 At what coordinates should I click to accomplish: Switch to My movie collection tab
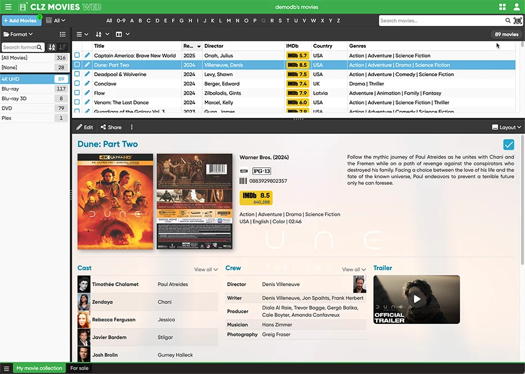[x=39, y=368]
